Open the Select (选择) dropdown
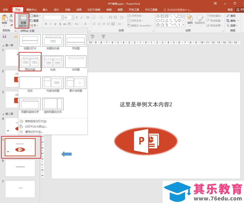This screenshot has height=203, width=244. click(x=232, y=25)
